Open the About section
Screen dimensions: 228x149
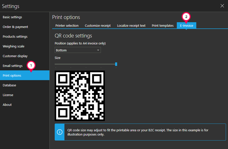click(x=7, y=105)
